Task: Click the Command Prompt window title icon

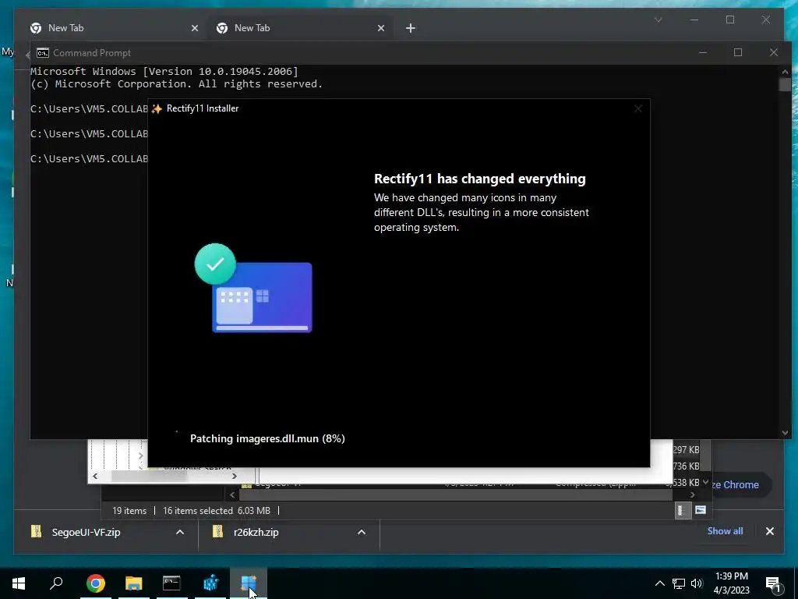Action: [43, 53]
